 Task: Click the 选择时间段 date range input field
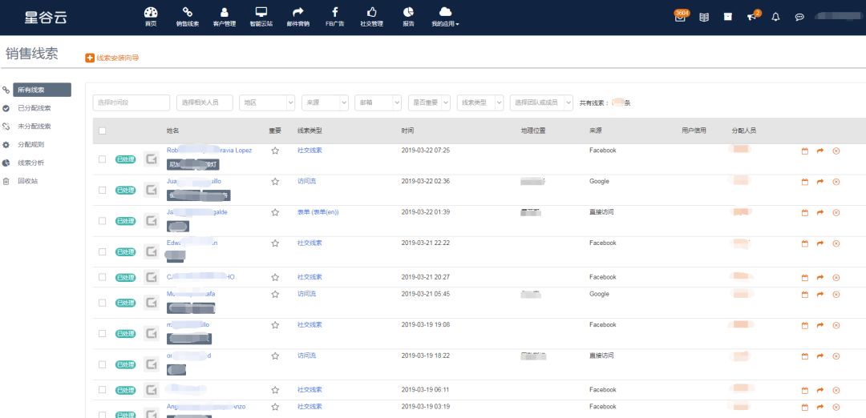132,102
